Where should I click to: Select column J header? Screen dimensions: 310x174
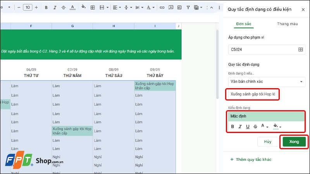[x=179, y=26]
